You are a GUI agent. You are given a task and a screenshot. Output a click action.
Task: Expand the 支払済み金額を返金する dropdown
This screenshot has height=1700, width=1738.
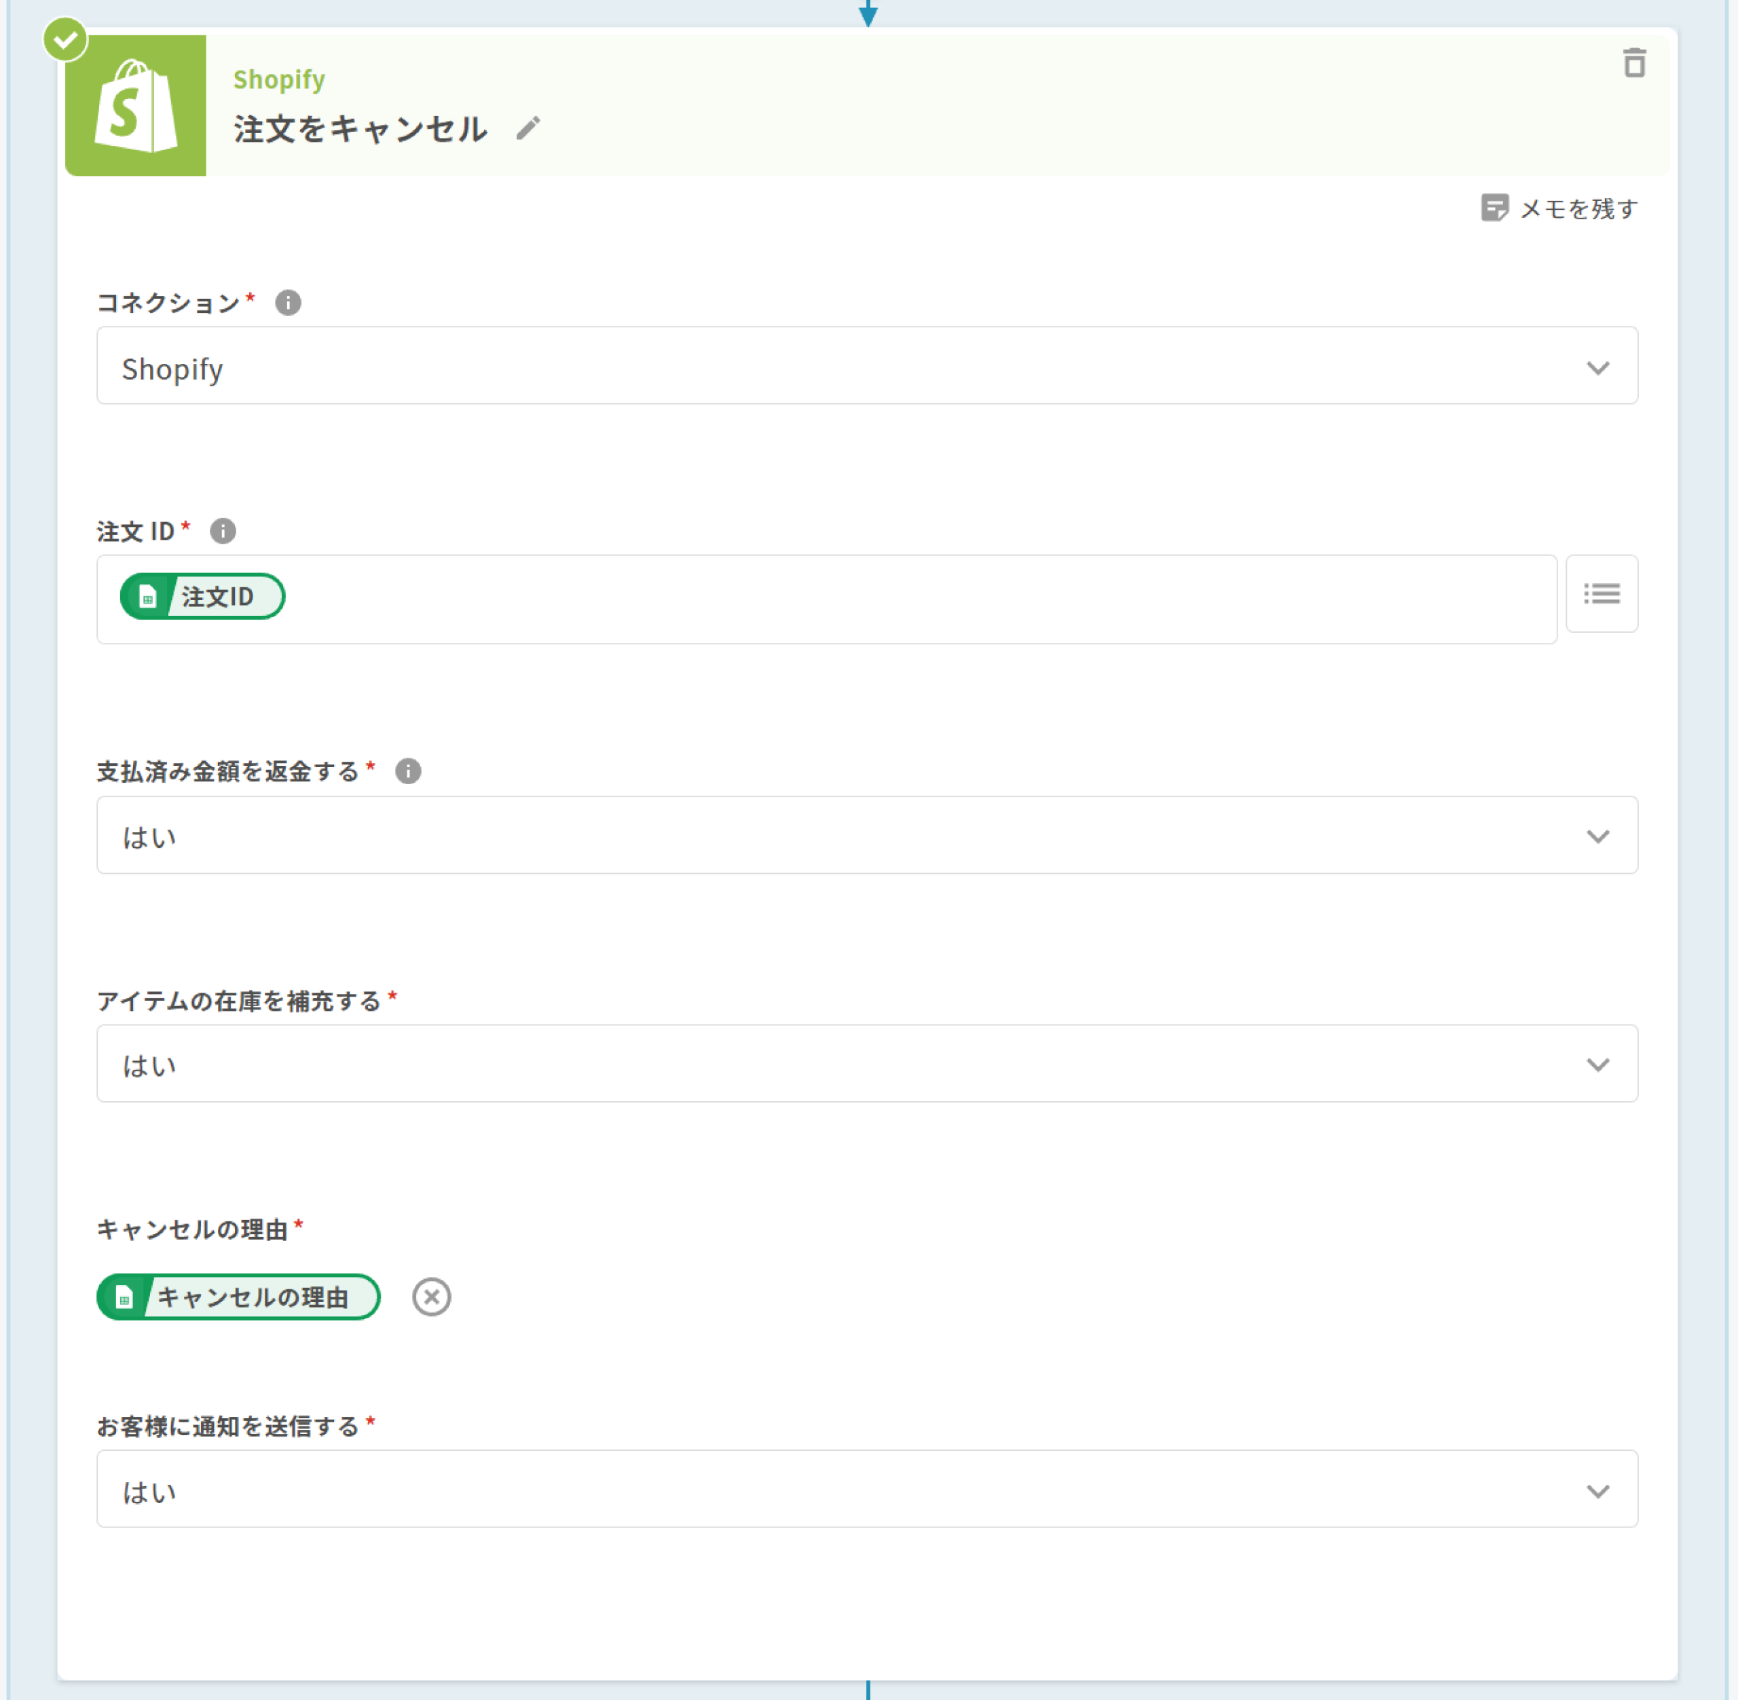point(866,835)
